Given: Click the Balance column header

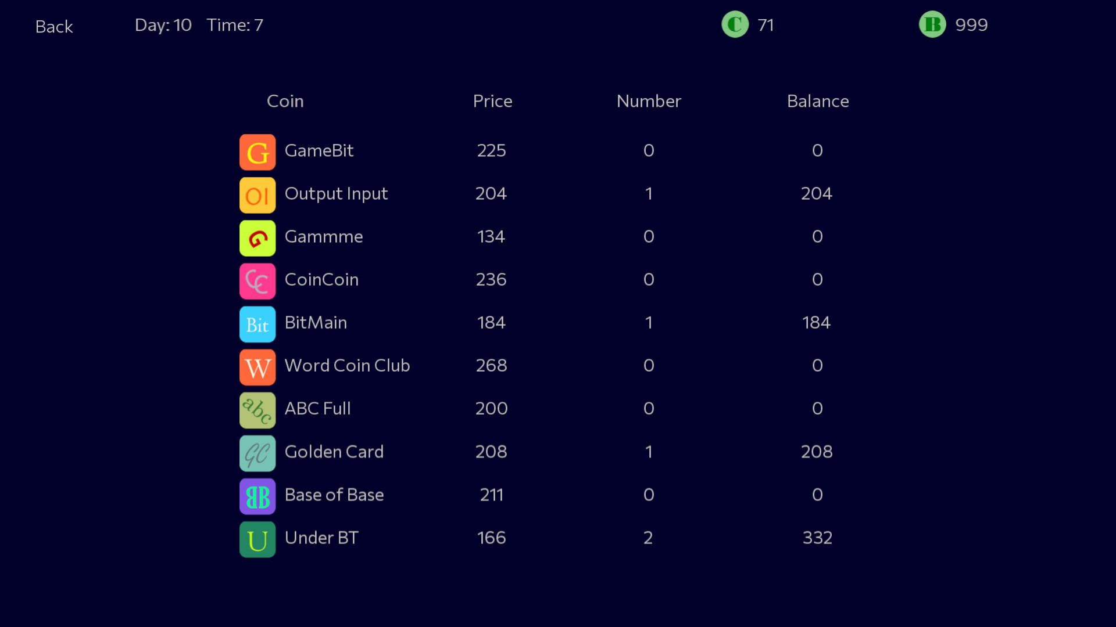Looking at the screenshot, I should tap(818, 101).
